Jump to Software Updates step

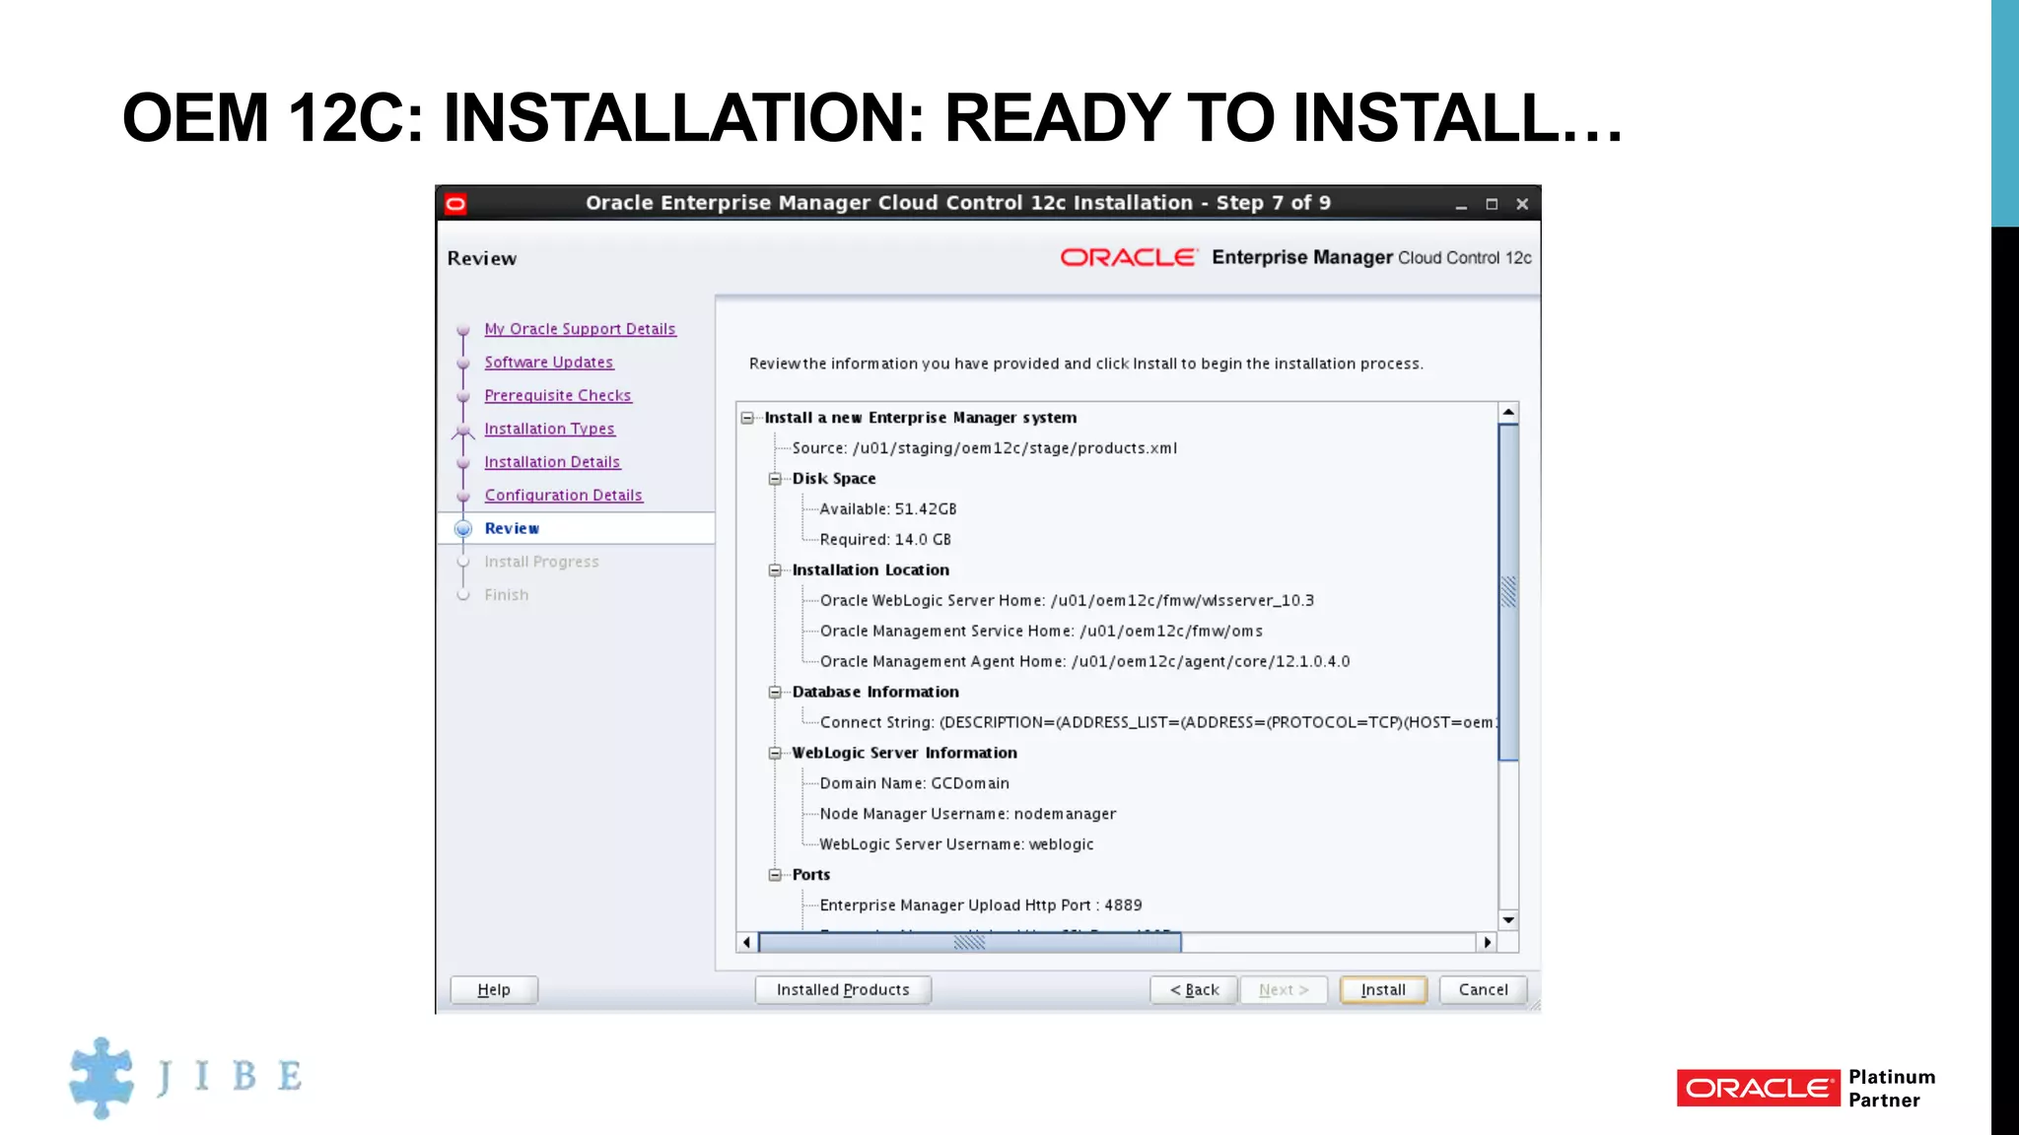548,363
